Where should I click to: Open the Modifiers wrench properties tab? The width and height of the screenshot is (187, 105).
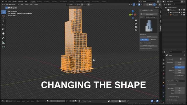tap(164, 86)
